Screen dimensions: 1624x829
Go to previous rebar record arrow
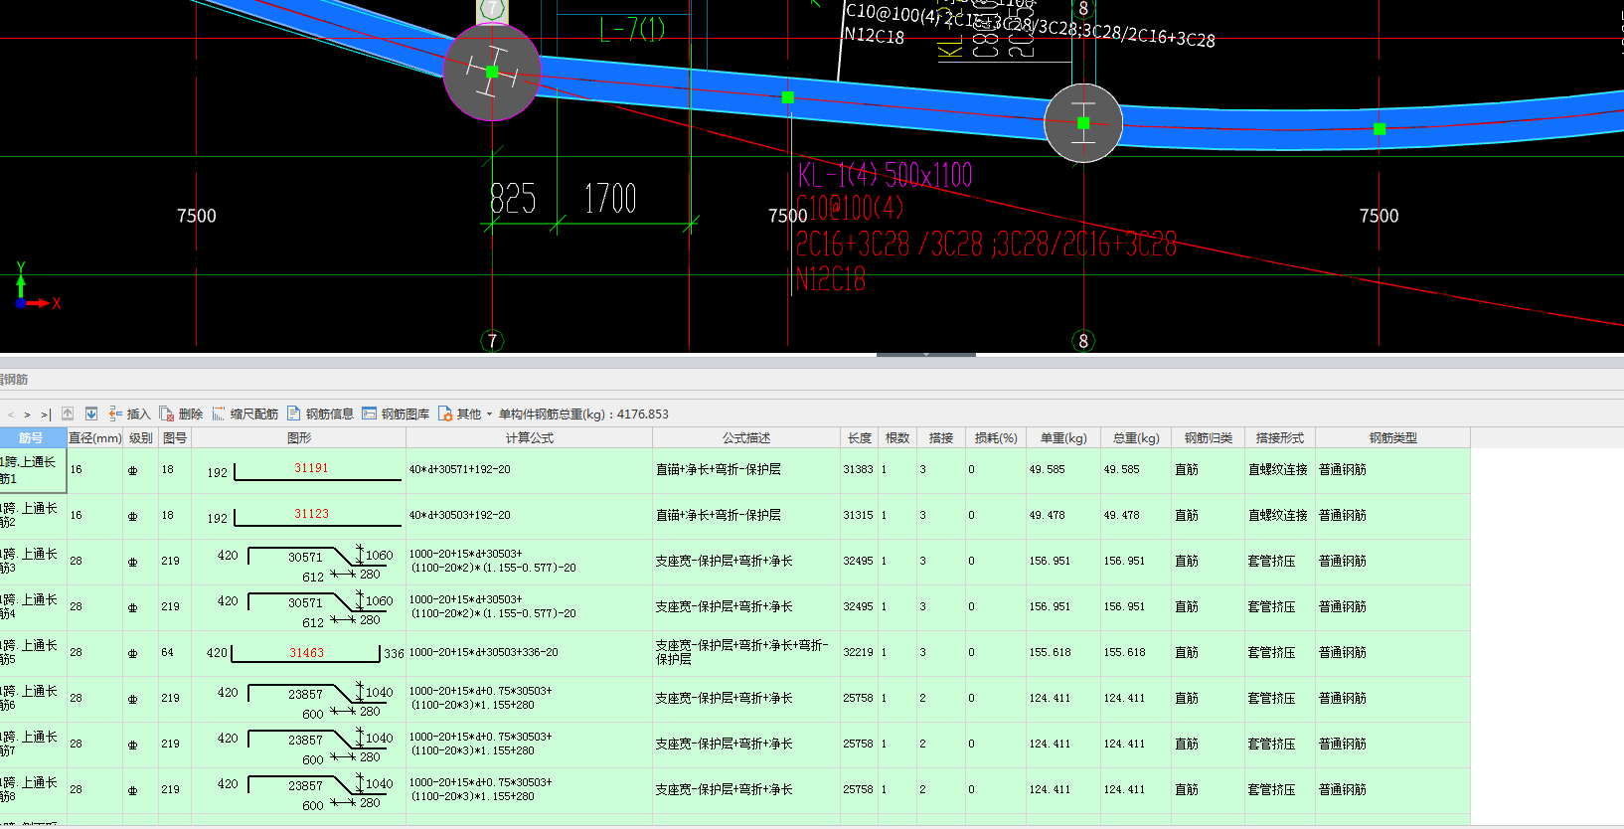pyautogui.click(x=11, y=414)
